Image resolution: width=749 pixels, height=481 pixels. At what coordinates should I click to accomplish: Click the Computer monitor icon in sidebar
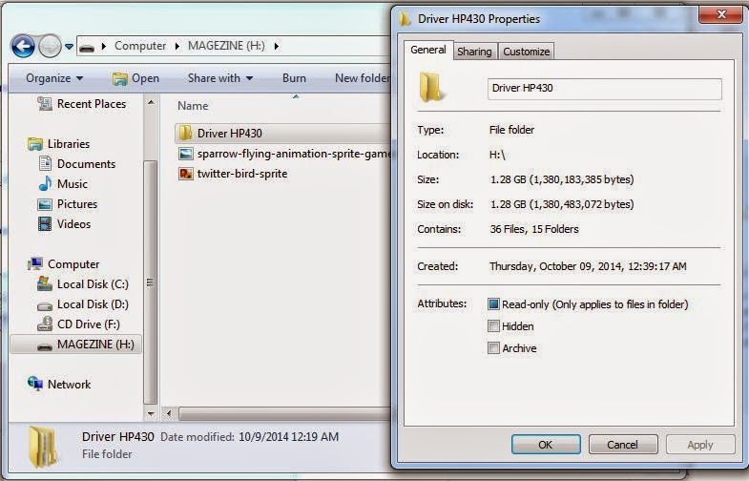pyautogui.click(x=35, y=263)
